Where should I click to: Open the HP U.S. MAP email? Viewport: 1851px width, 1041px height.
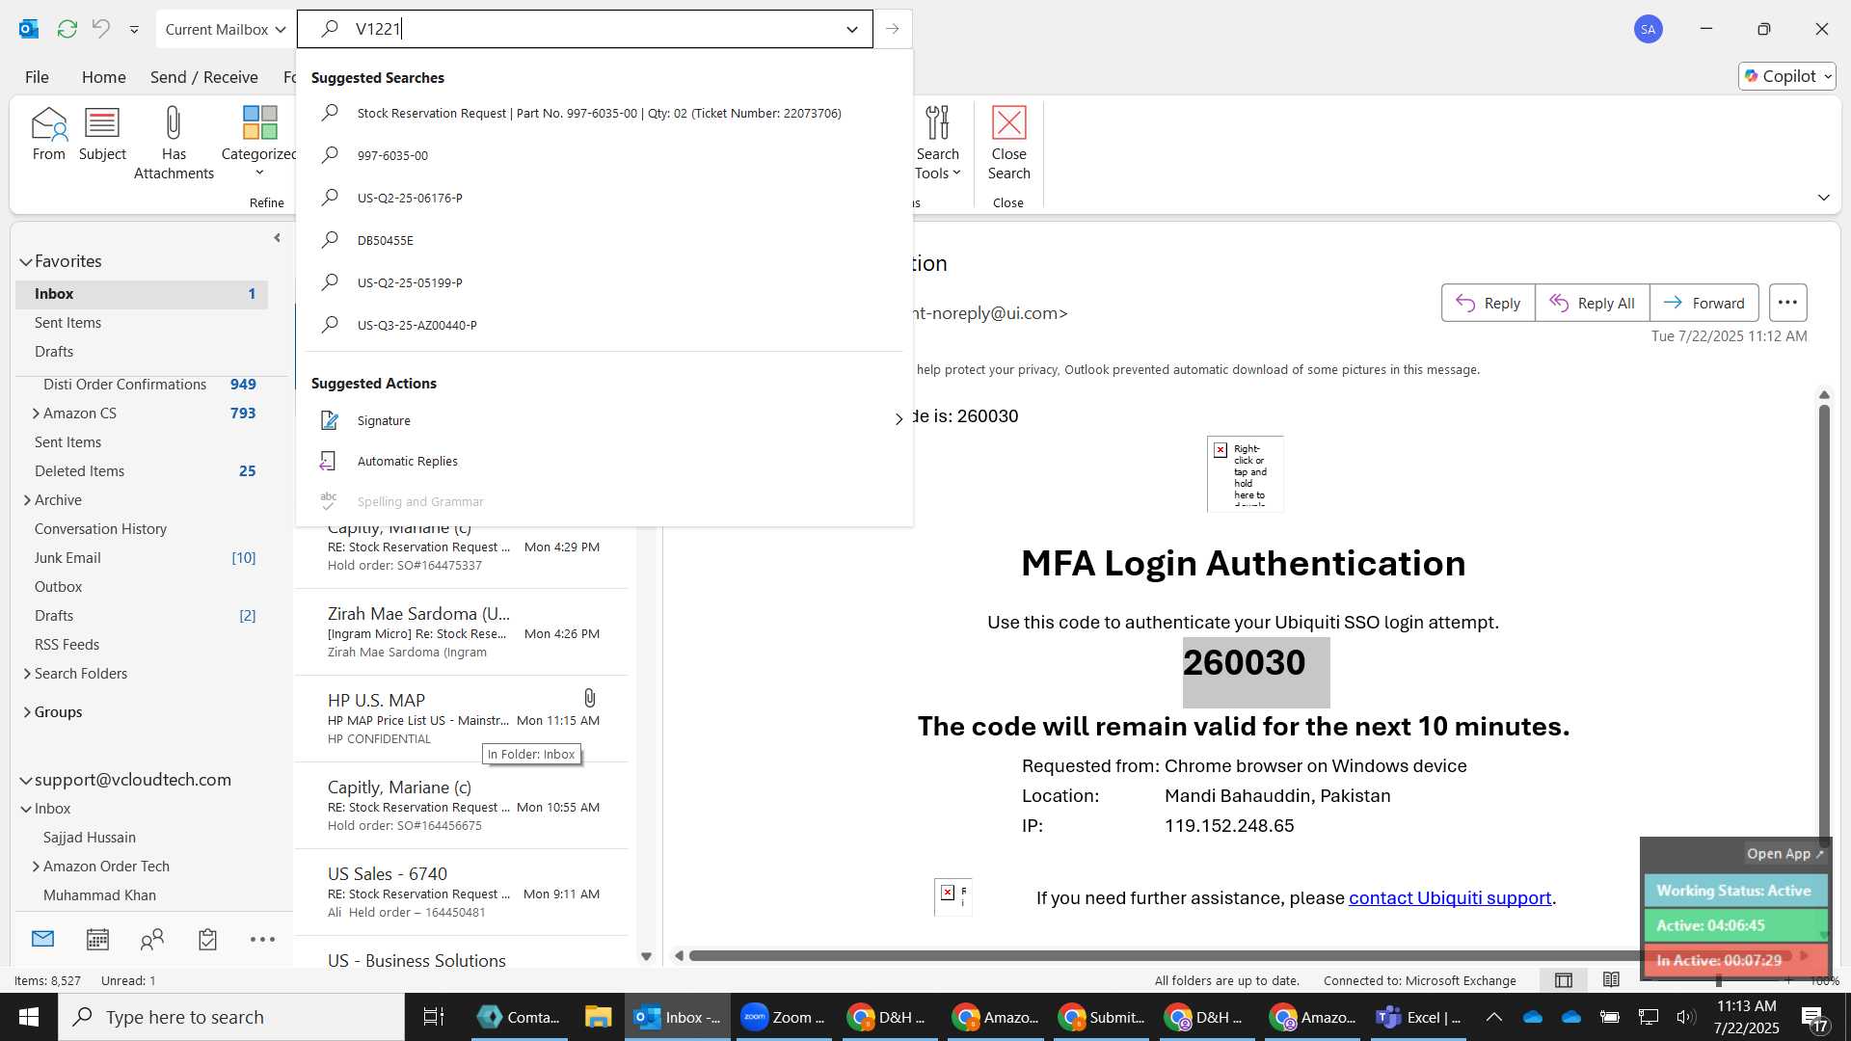click(463, 719)
